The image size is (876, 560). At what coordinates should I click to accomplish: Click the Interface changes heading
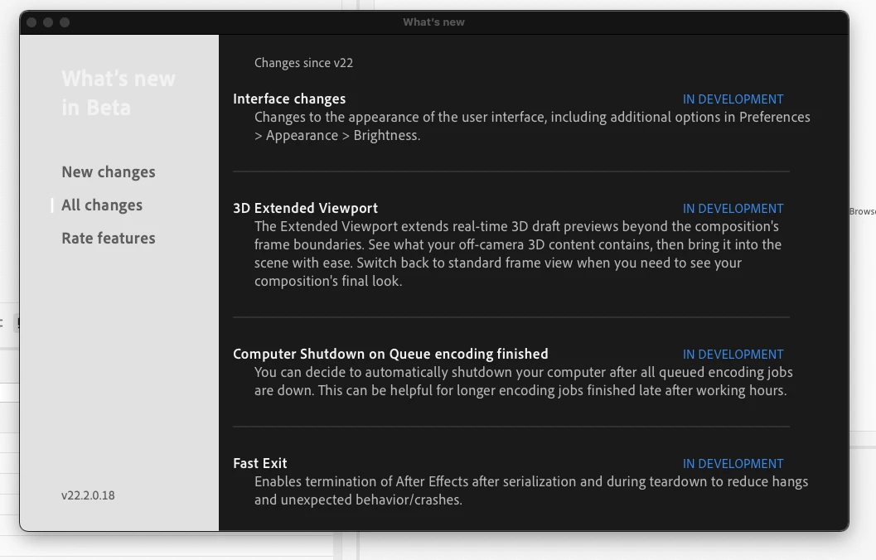point(289,99)
